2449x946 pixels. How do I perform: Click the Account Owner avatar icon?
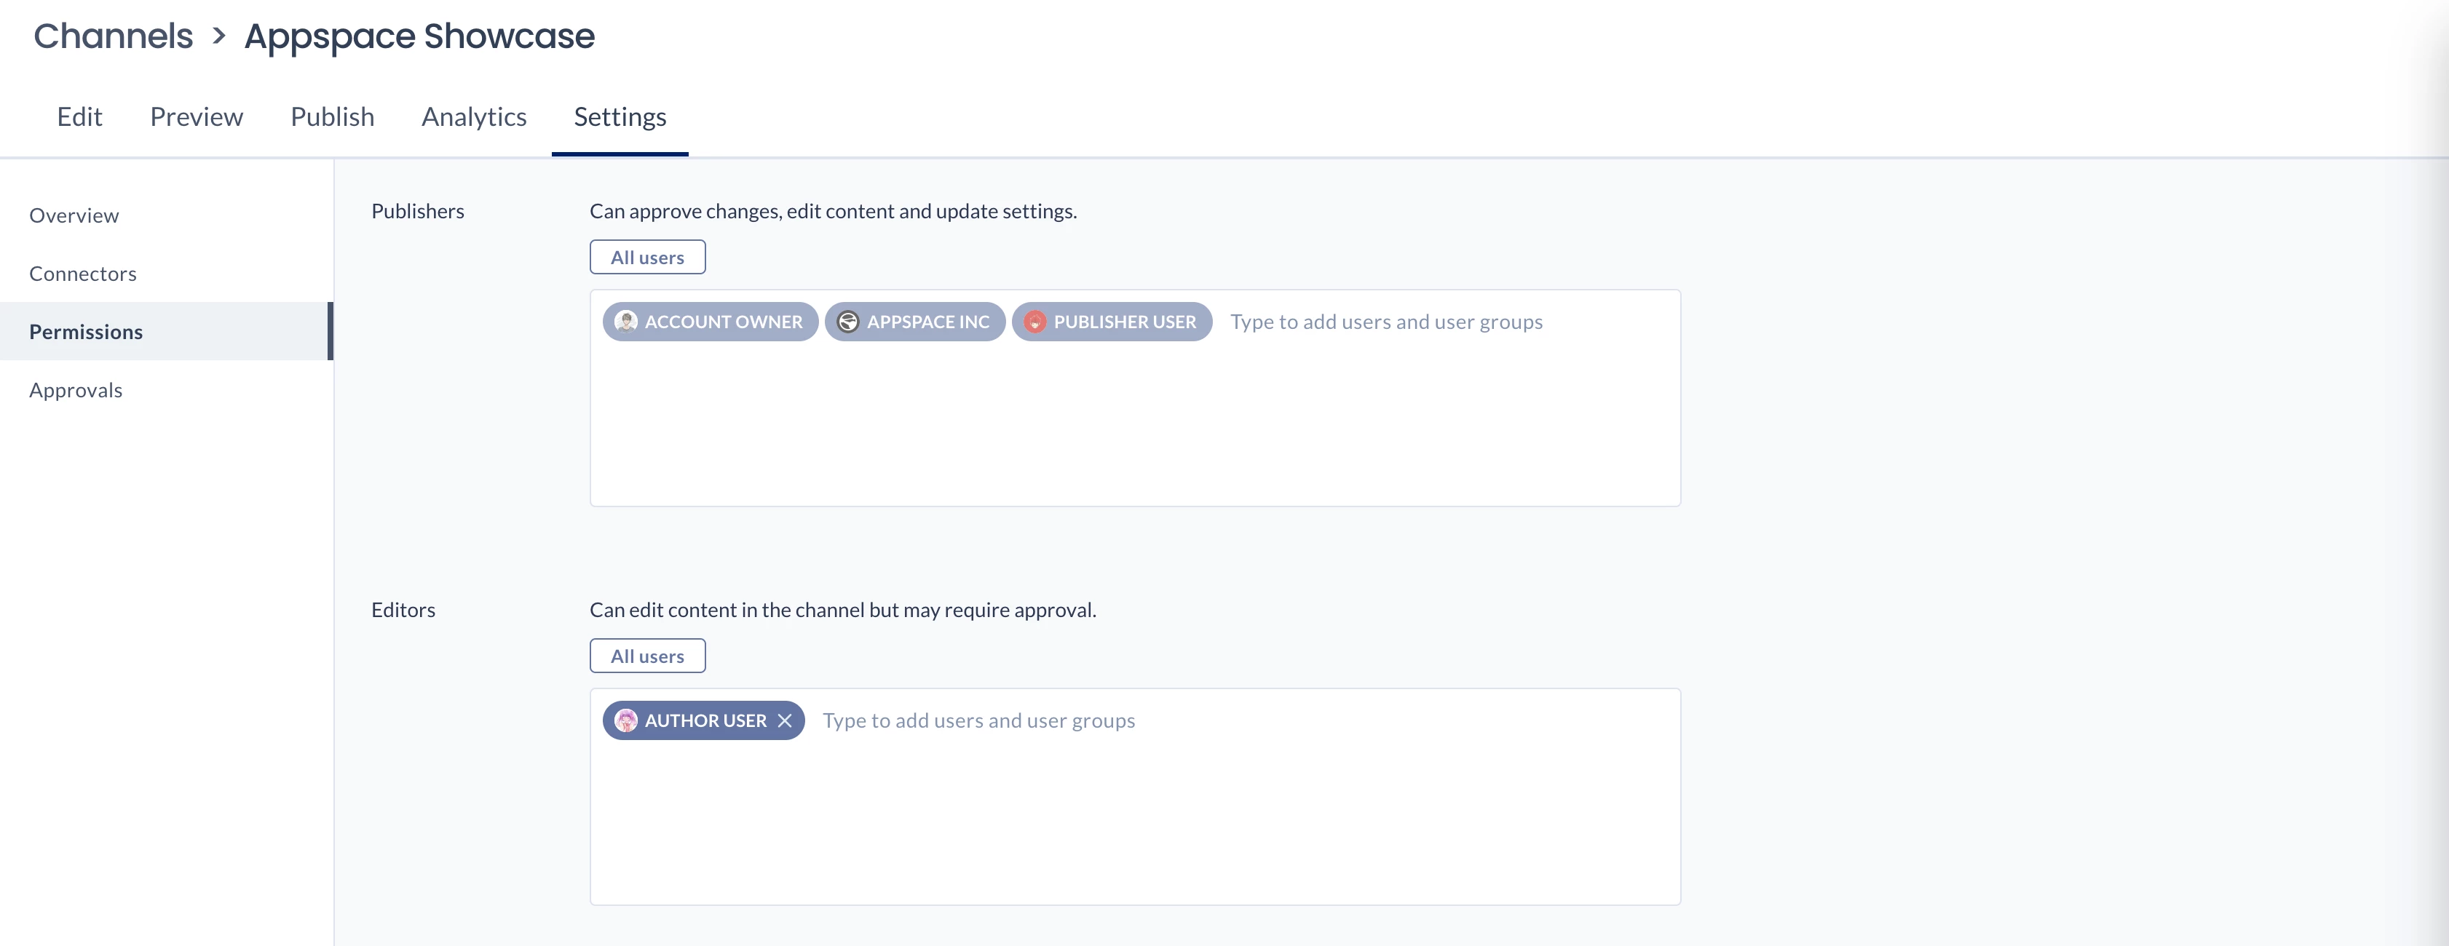(625, 322)
